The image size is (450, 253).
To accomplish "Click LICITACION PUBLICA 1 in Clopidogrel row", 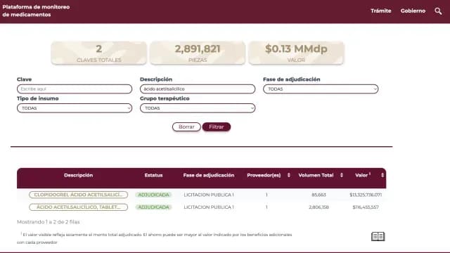I will pyautogui.click(x=209, y=195).
